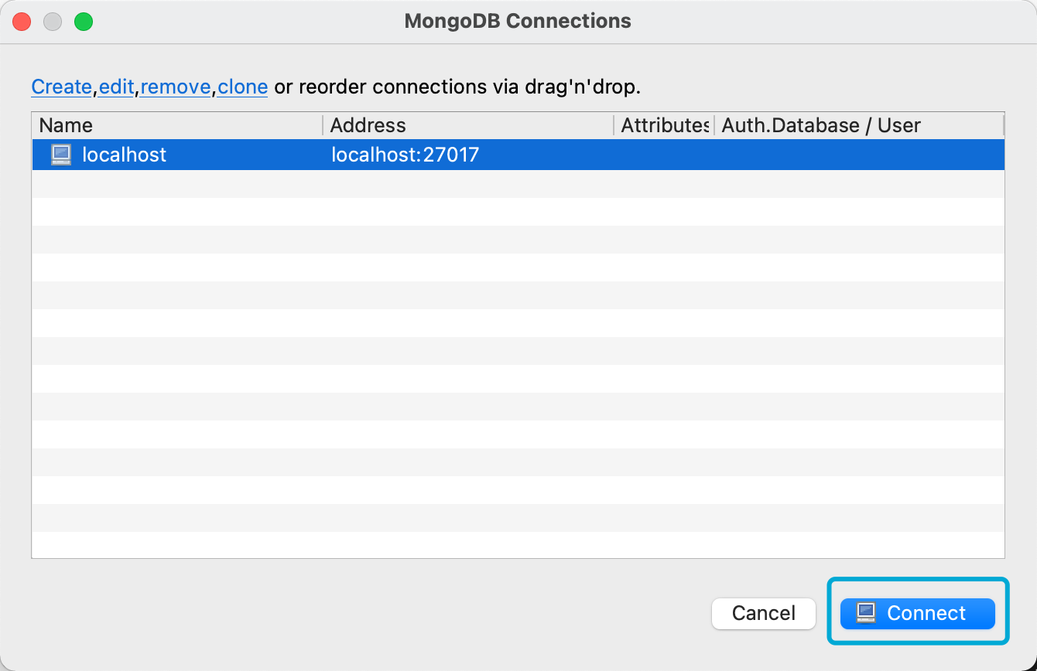Sort by the Address column header

pyautogui.click(x=468, y=125)
